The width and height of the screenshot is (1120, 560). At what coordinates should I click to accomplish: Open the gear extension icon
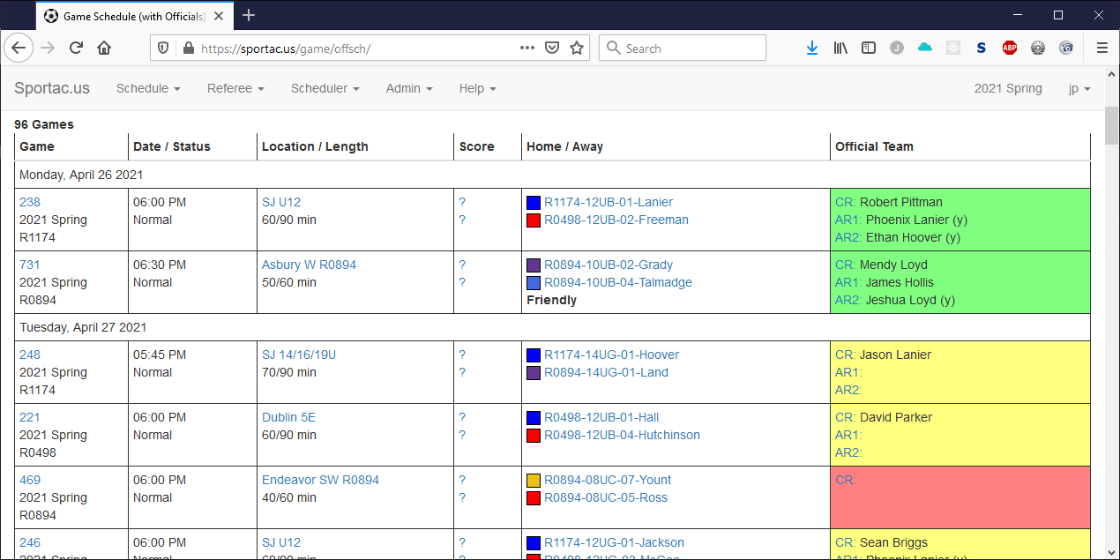click(1038, 49)
